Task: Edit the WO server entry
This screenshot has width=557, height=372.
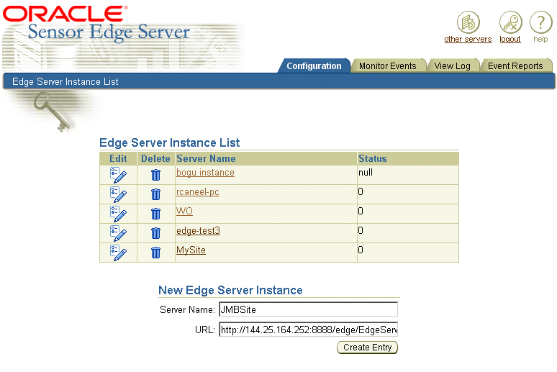Action: click(x=118, y=214)
